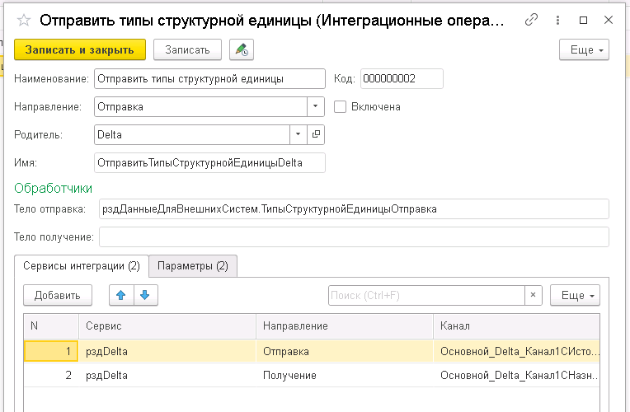The height and width of the screenshot is (412, 630).
Task: Select the Сервисы интеграции (2) tab
Action: 81,266
